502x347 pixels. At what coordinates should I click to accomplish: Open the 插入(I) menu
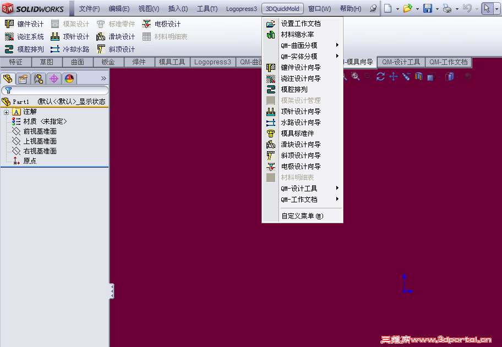tap(178, 9)
